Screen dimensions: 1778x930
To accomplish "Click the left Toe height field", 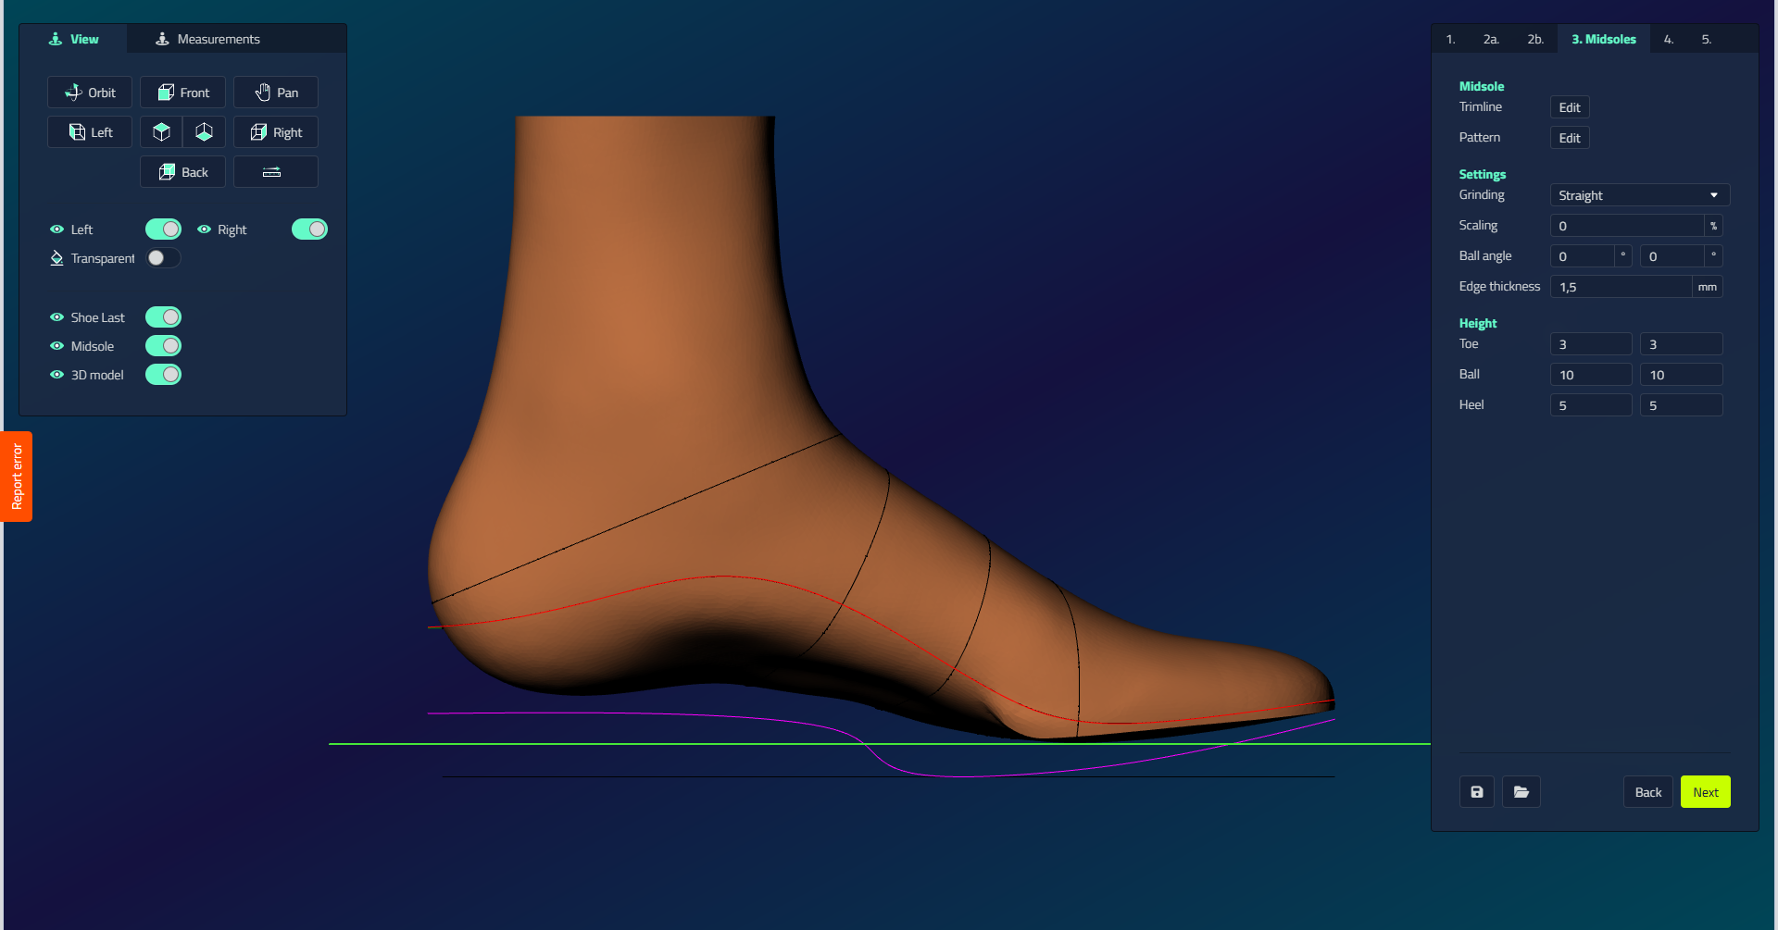I will coord(1591,344).
